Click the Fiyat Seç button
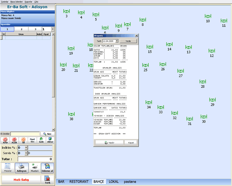The image size is (232, 186). [x=32, y=140]
